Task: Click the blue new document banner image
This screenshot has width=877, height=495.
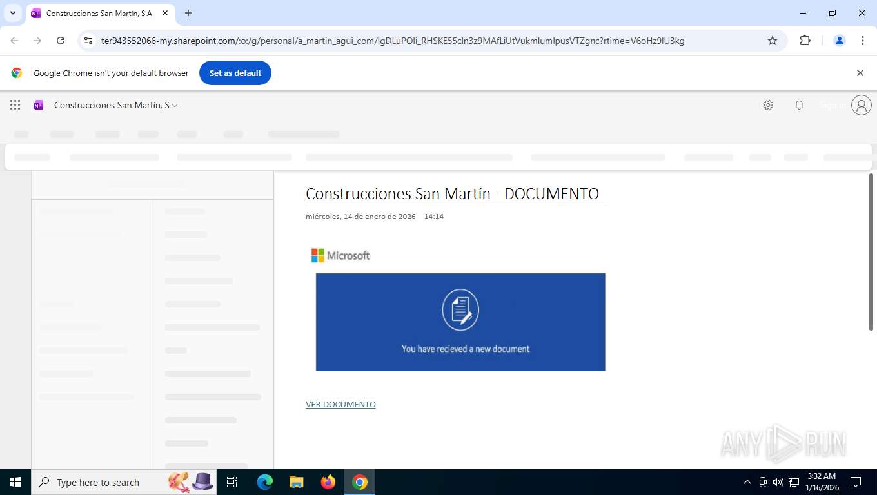Action: (460, 322)
